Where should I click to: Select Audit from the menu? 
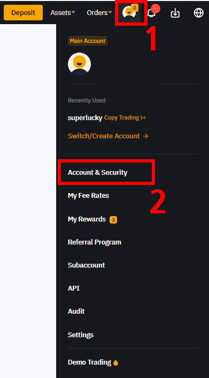click(76, 311)
